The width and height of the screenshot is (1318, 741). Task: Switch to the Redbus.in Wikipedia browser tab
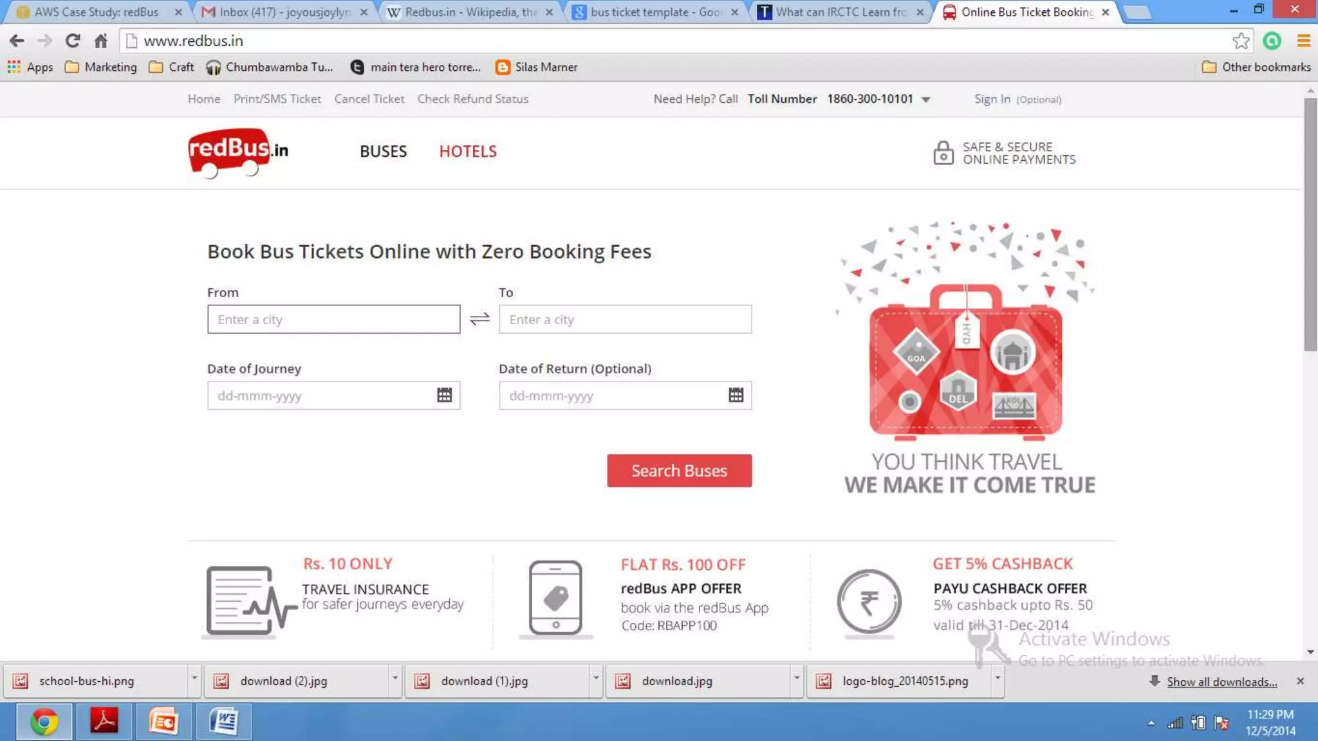click(470, 12)
